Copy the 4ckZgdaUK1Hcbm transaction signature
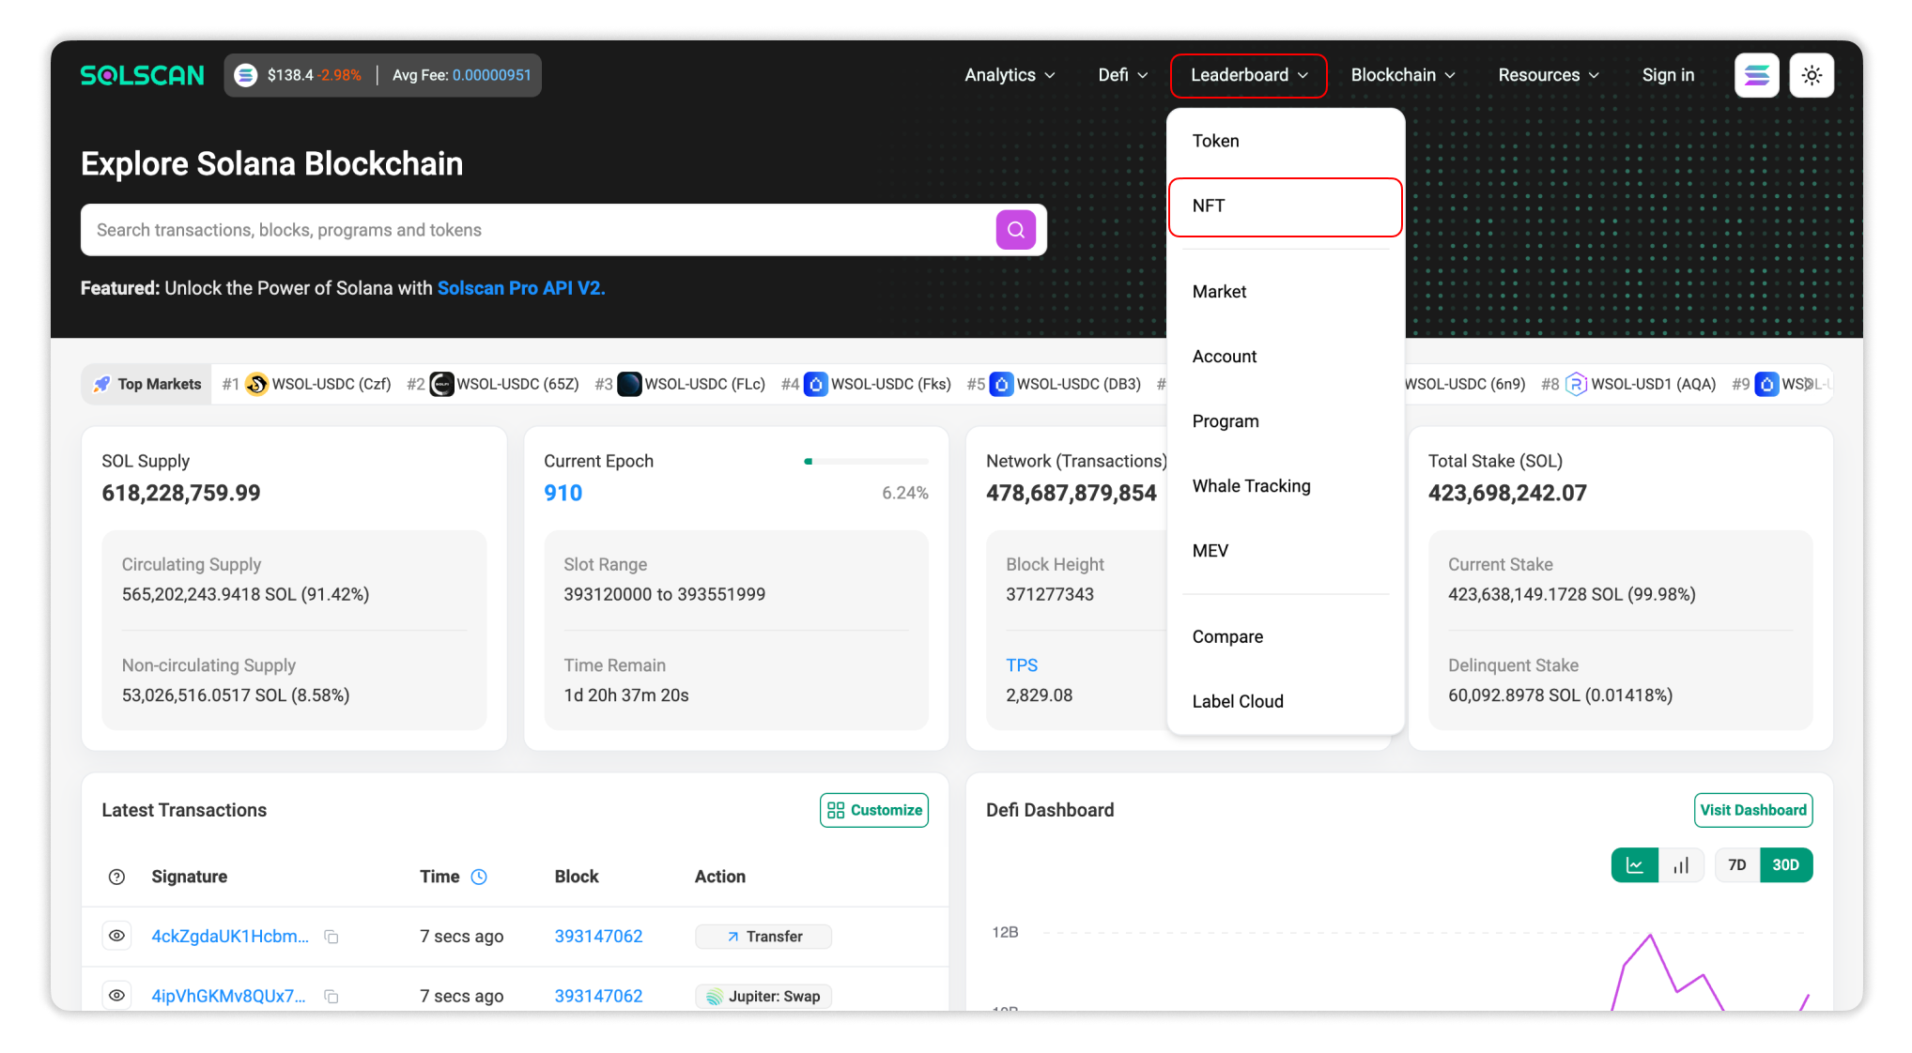Image resolution: width=1912 pixels, height=1053 pixels. [332, 936]
